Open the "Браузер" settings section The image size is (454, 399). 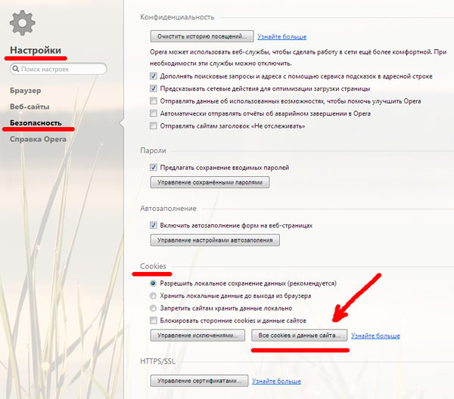pos(26,91)
